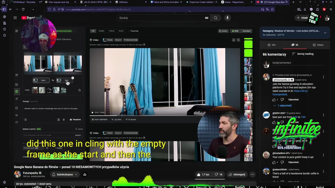Open the Utwórz create button
Viewport: 335px width, 188px height.
coord(302,18)
